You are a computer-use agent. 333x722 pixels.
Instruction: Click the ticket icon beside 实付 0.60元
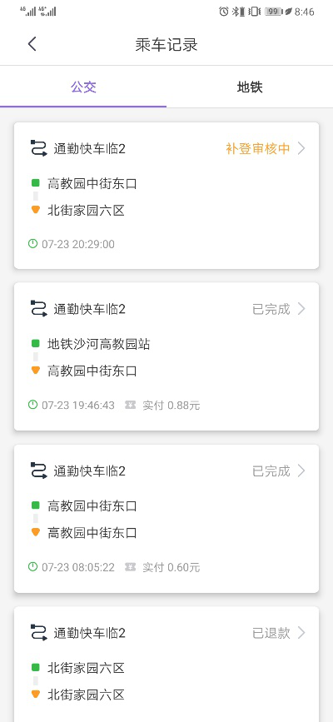[131, 567]
